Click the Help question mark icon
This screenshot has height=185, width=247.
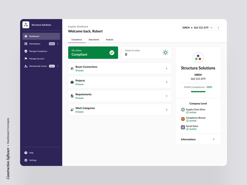pyautogui.click(x=26, y=153)
